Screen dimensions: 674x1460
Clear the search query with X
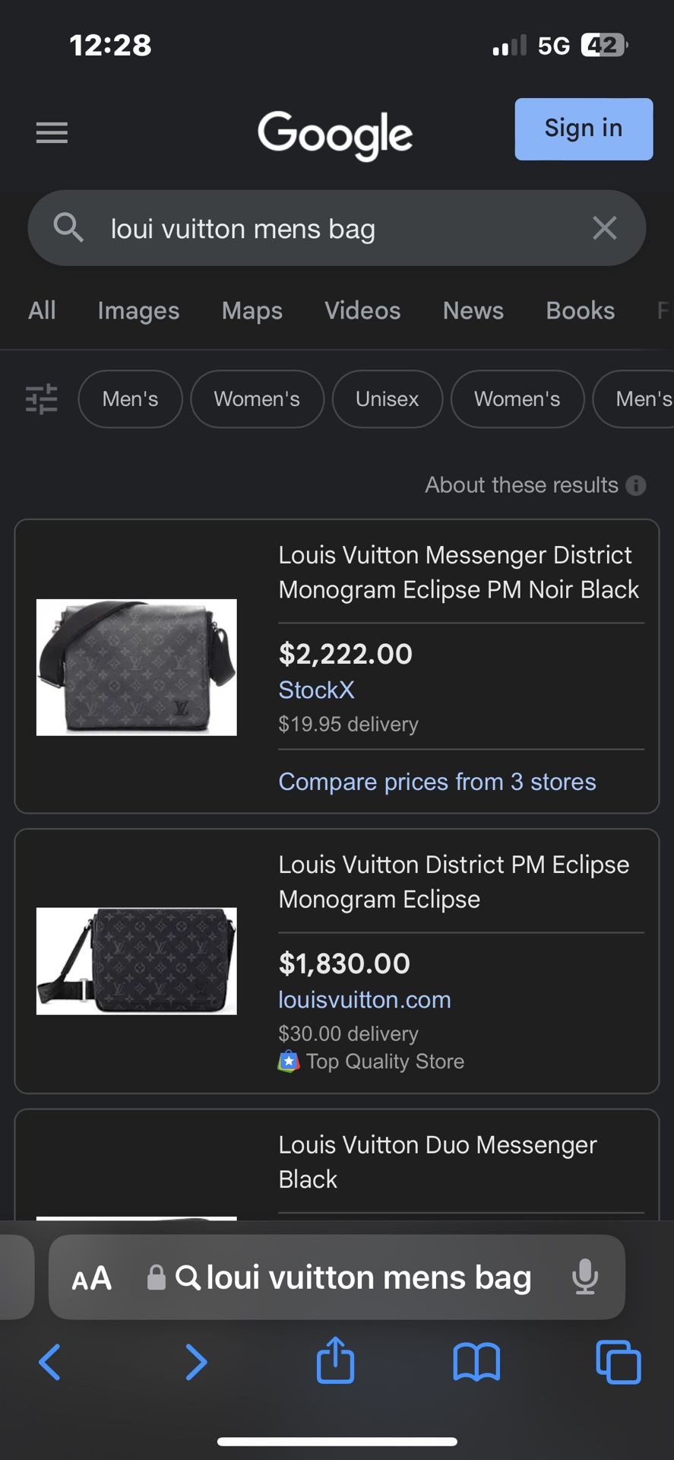click(604, 228)
